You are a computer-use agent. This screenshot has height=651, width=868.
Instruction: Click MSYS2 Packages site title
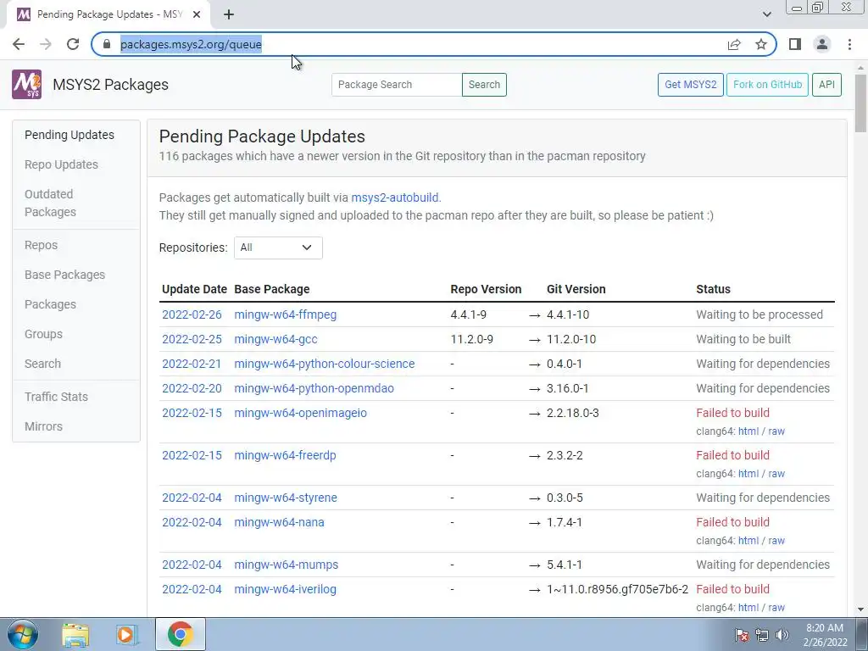tap(110, 85)
